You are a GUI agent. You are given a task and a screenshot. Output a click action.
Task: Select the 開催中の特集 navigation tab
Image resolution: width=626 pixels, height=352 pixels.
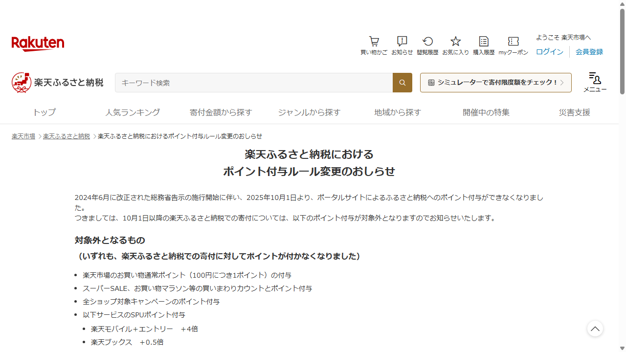[486, 112]
